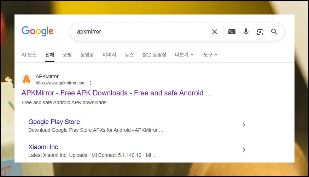Click APKMirror site name
Screen dimensions: 309x177
coord(47,76)
